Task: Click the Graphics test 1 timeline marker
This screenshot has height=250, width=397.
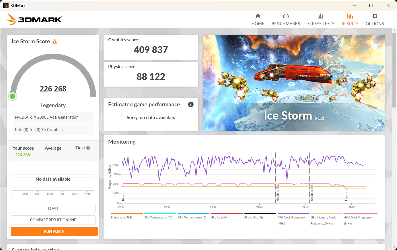Action: [277, 192]
